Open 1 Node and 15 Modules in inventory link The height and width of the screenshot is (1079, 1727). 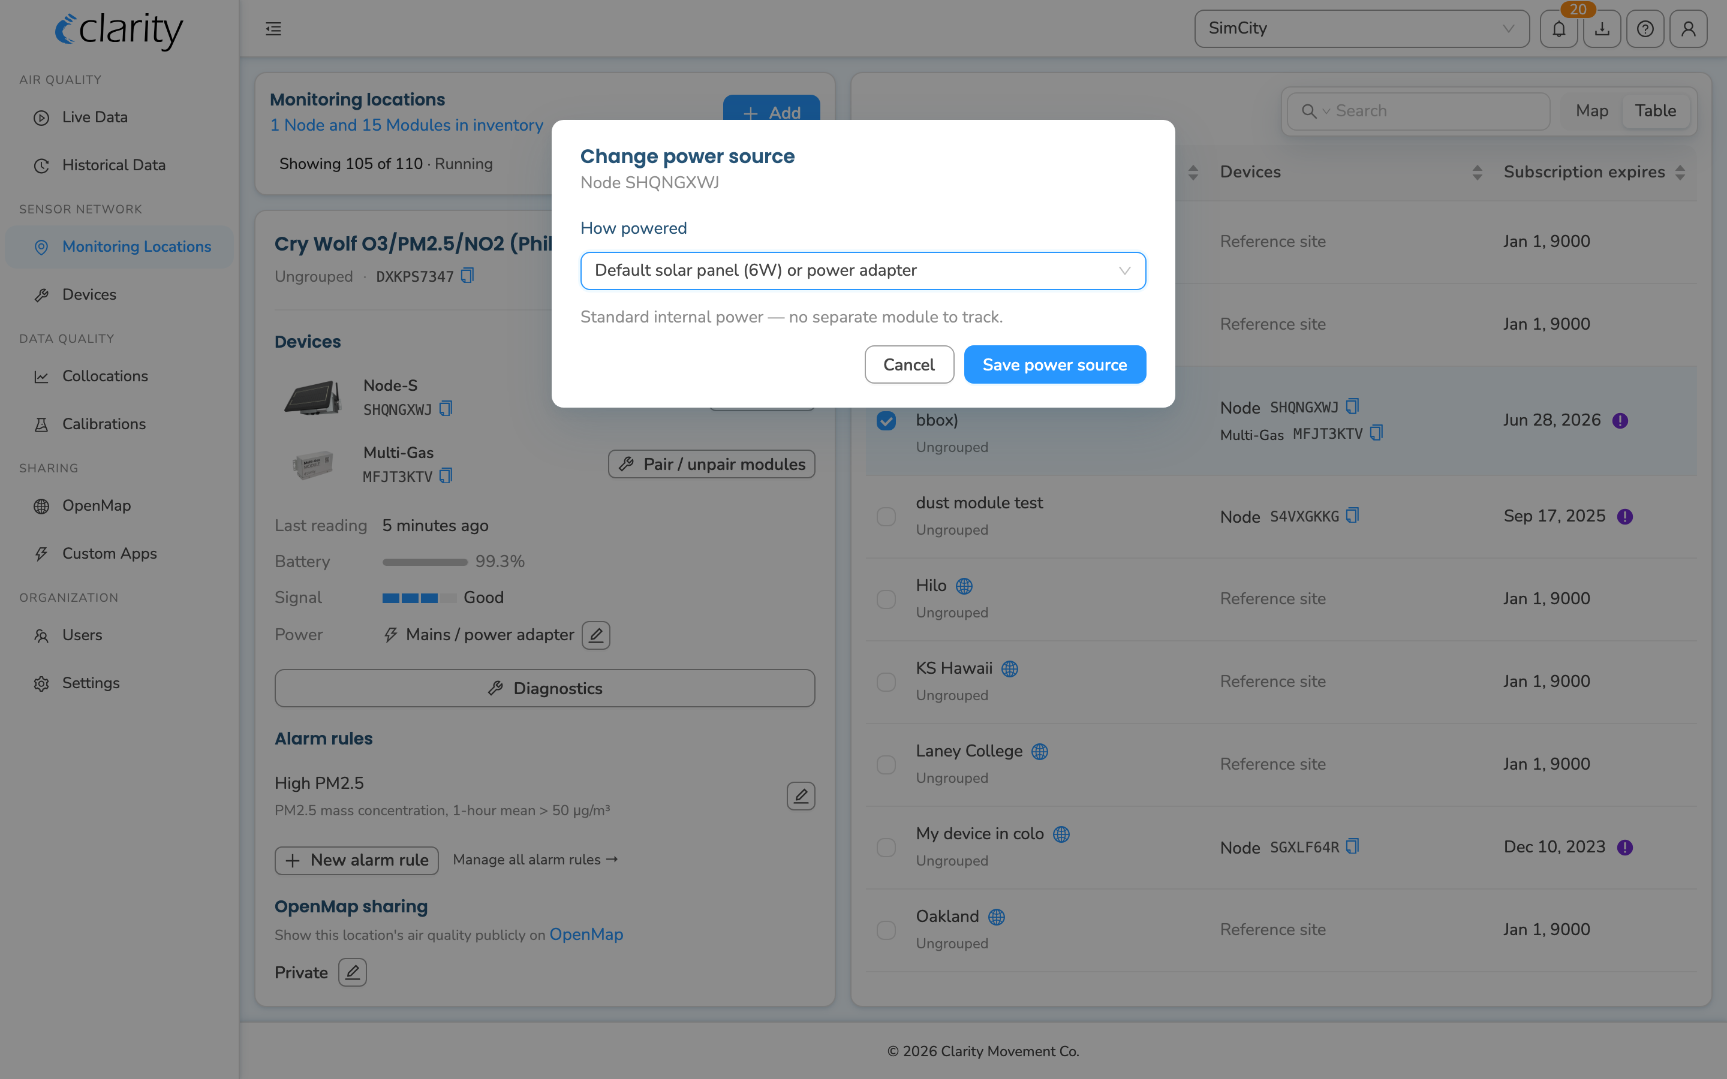[x=406, y=125]
